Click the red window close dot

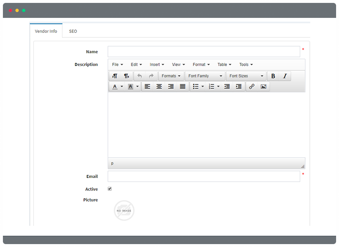[10, 10]
